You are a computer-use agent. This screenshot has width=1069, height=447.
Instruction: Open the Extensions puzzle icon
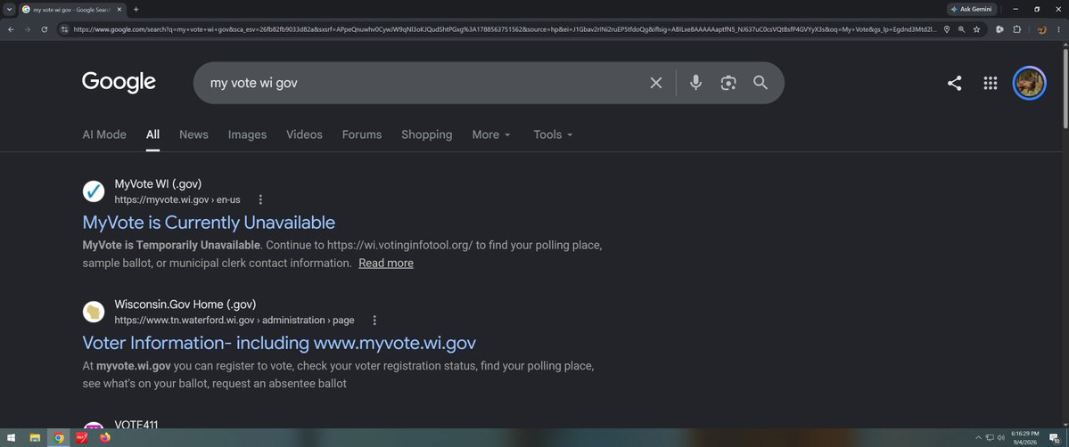(x=1016, y=29)
